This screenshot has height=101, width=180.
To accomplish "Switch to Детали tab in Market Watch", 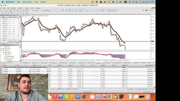I will tap(11, 42).
